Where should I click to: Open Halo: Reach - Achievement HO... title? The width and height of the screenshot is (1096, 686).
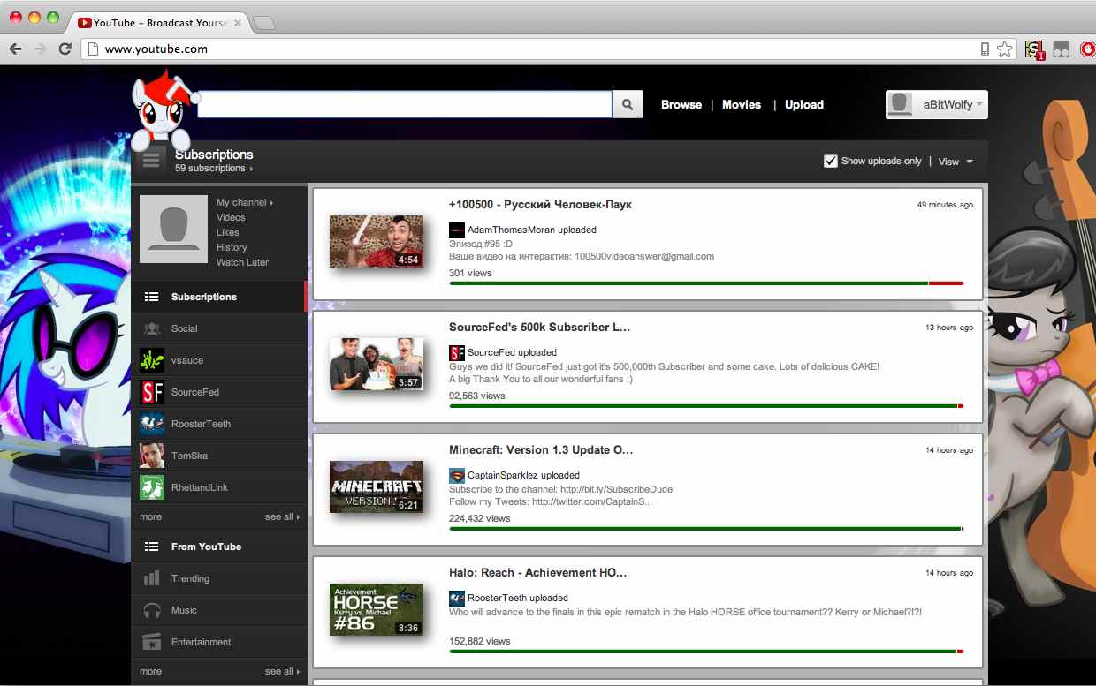click(x=537, y=572)
